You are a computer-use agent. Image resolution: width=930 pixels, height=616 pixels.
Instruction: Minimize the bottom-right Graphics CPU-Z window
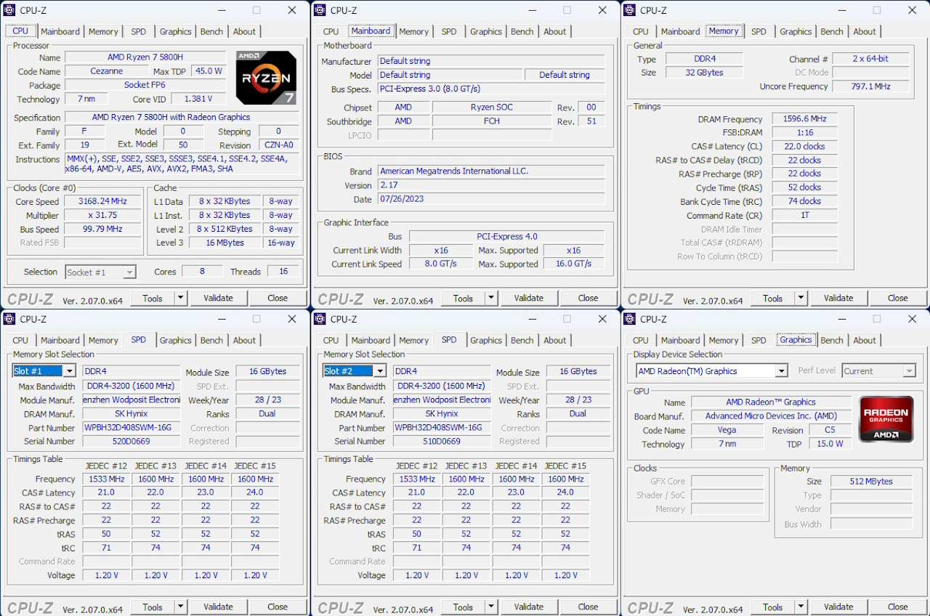841,319
